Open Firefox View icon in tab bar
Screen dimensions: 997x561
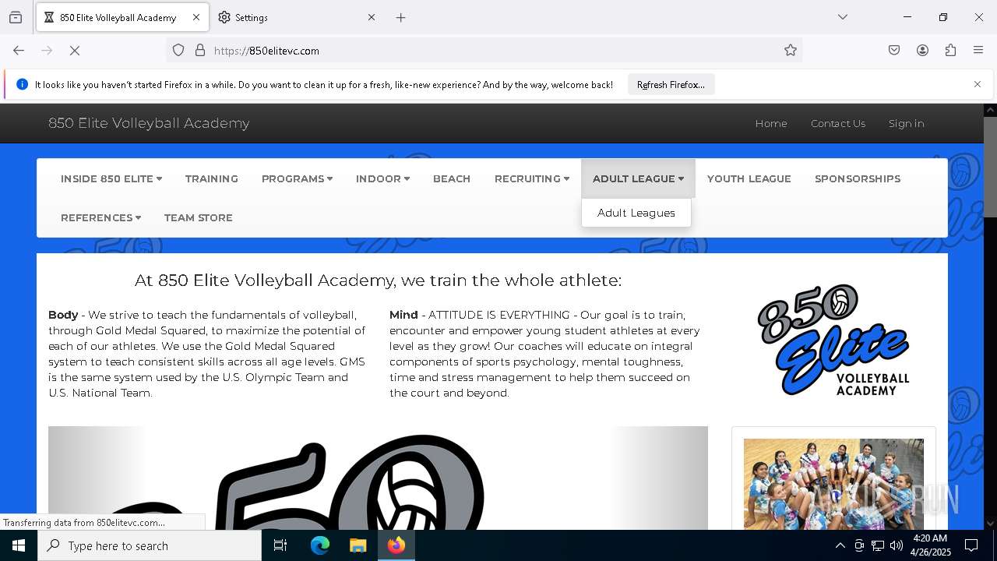coord(16,17)
